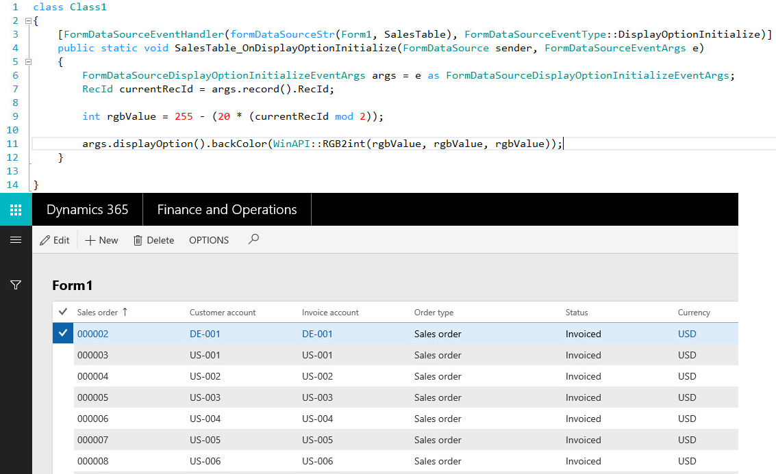The width and height of the screenshot is (776, 474).
Task: Click customer account US-003 cell
Action: 205,397
